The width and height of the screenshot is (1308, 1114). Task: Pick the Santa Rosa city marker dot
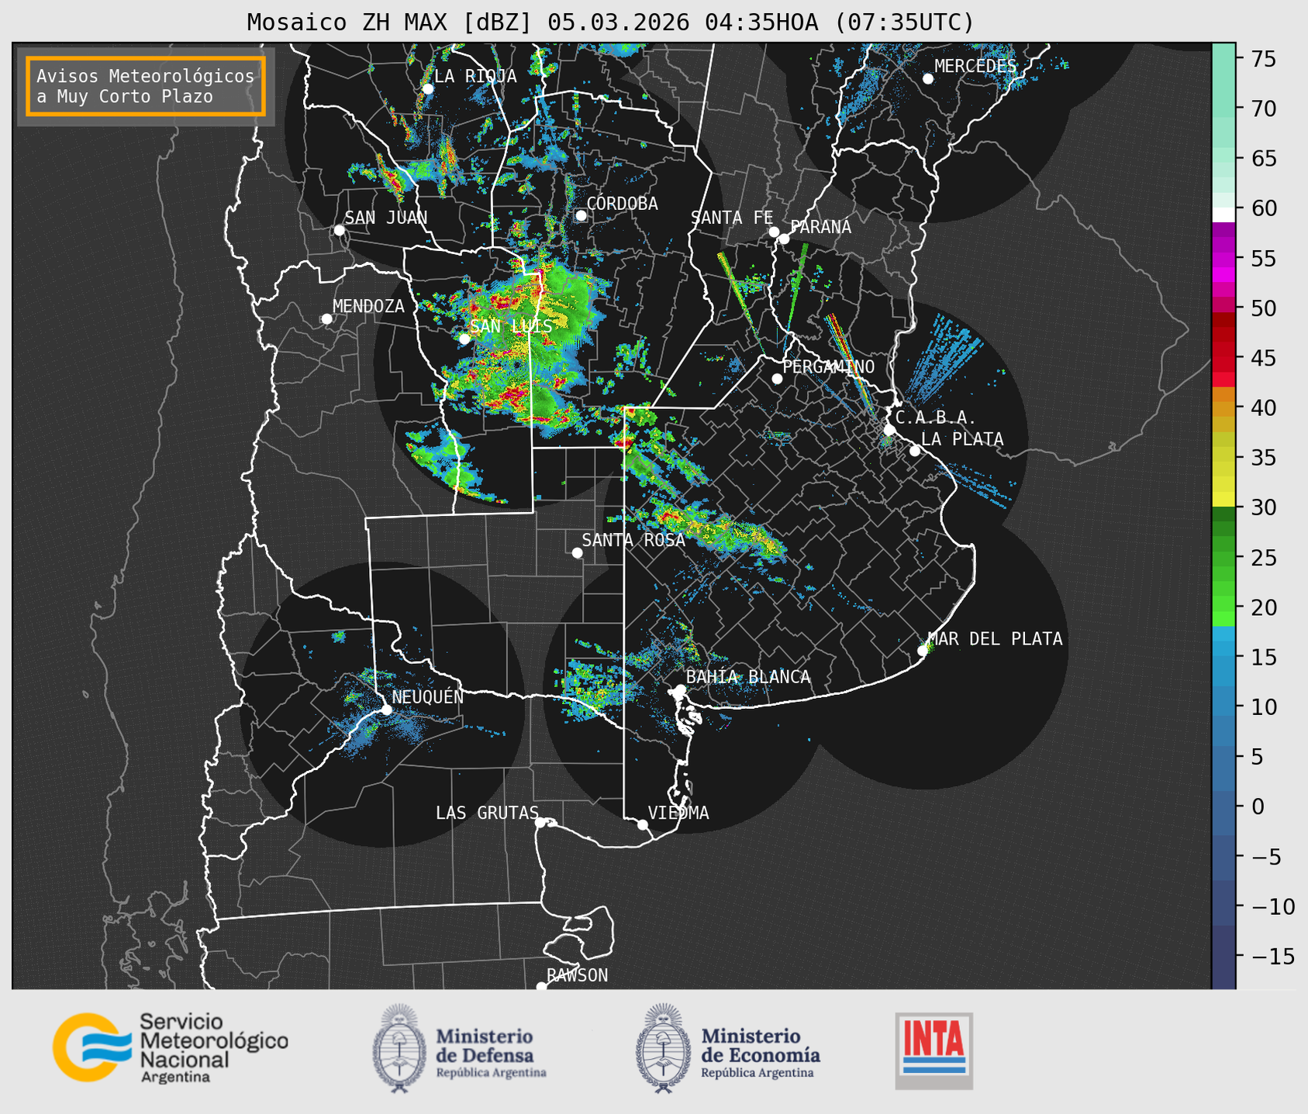[577, 552]
